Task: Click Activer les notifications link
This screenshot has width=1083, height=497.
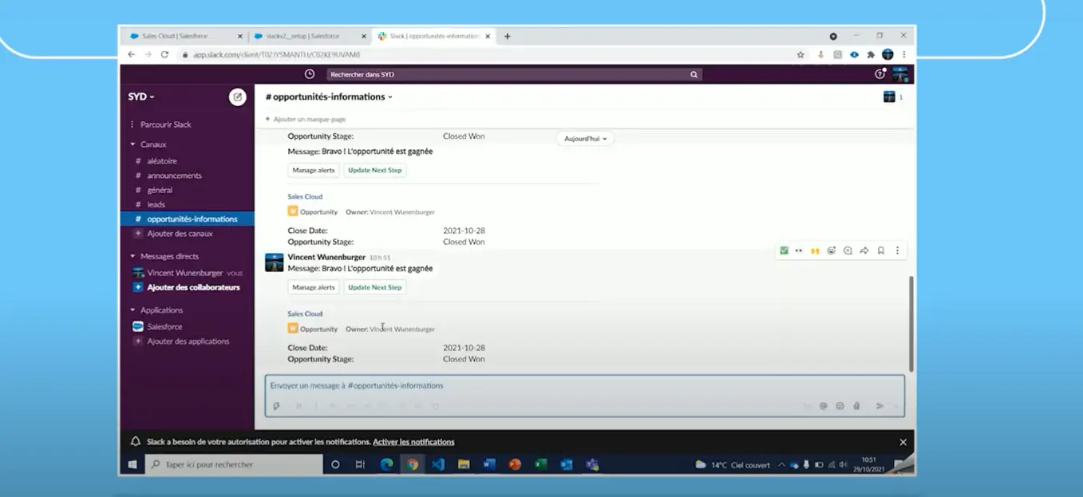Action: tap(413, 442)
